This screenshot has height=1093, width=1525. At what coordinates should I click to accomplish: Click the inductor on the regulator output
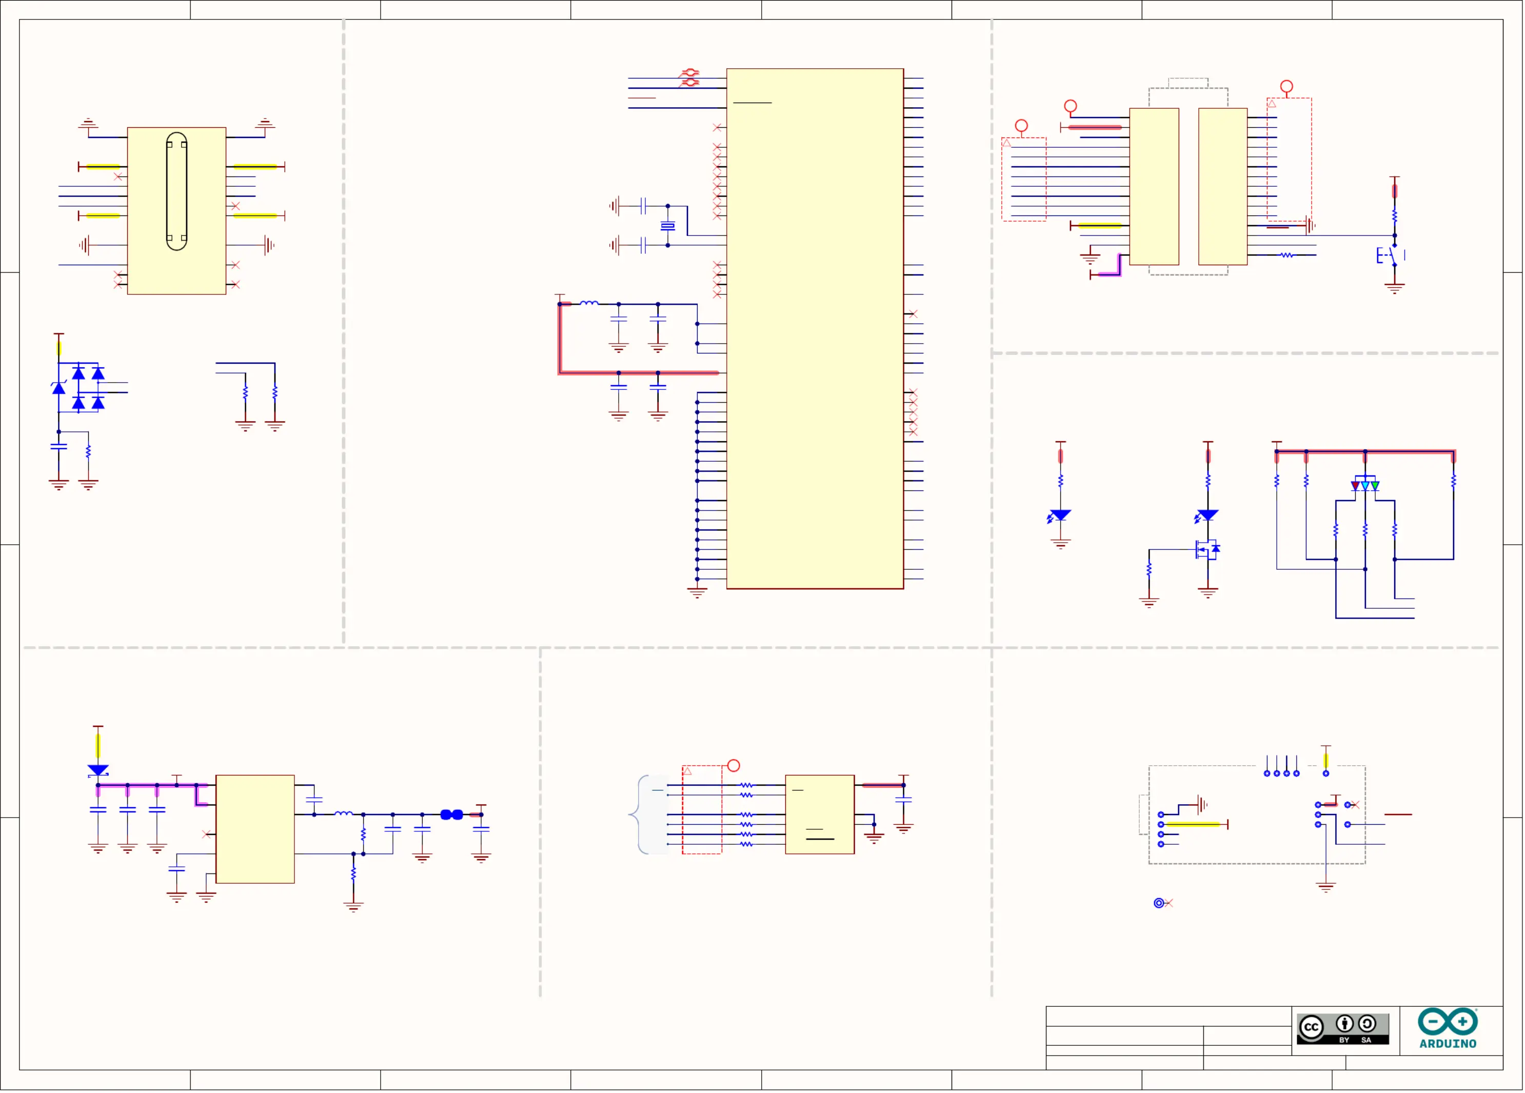(344, 813)
